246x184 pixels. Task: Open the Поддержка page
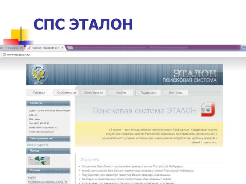coord(148,93)
